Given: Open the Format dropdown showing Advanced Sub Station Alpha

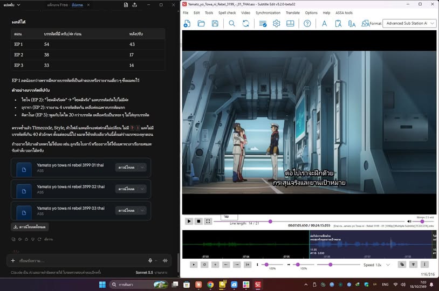Looking at the screenshot, I should pyautogui.click(x=409, y=24).
